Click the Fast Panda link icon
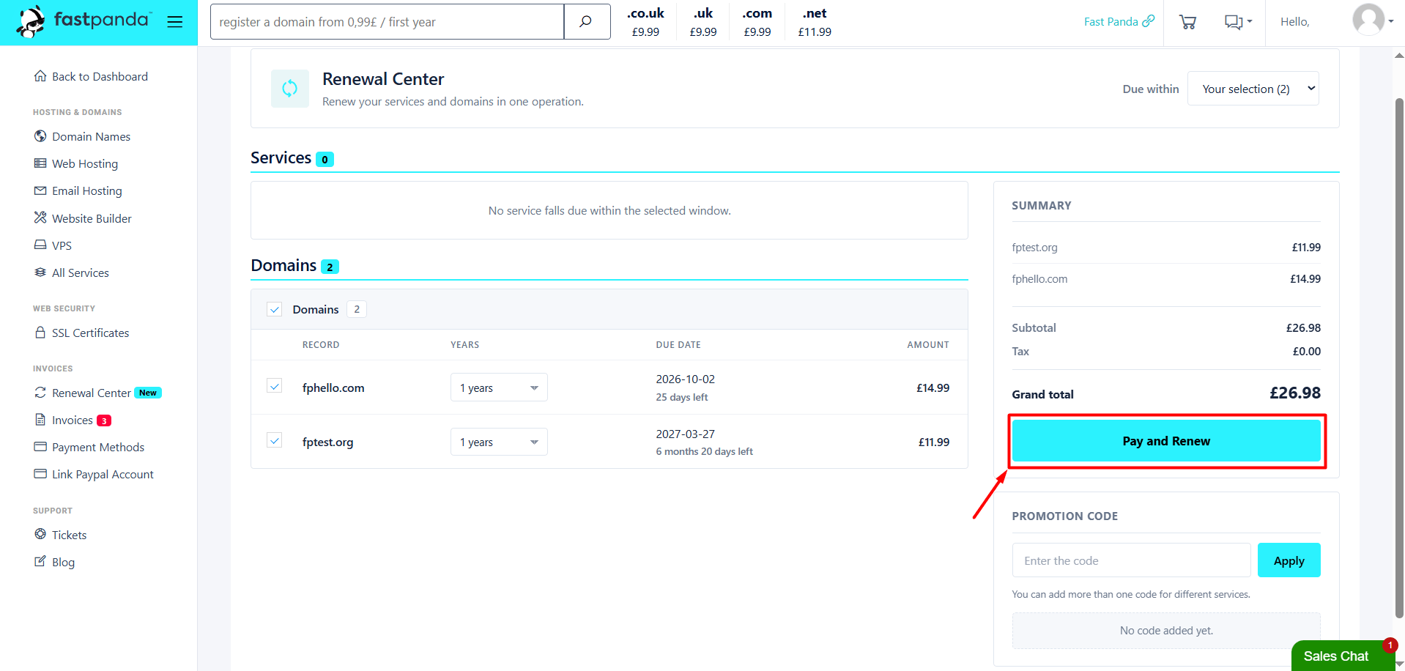The width and height of the screenshot is (1405, 671). coord(1149,21)
